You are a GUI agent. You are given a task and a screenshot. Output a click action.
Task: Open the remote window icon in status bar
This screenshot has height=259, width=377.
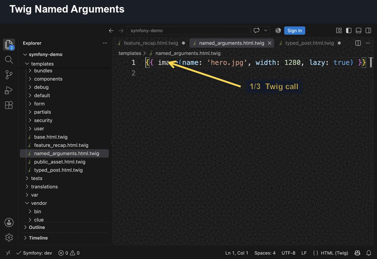click(x=8, y=253)
